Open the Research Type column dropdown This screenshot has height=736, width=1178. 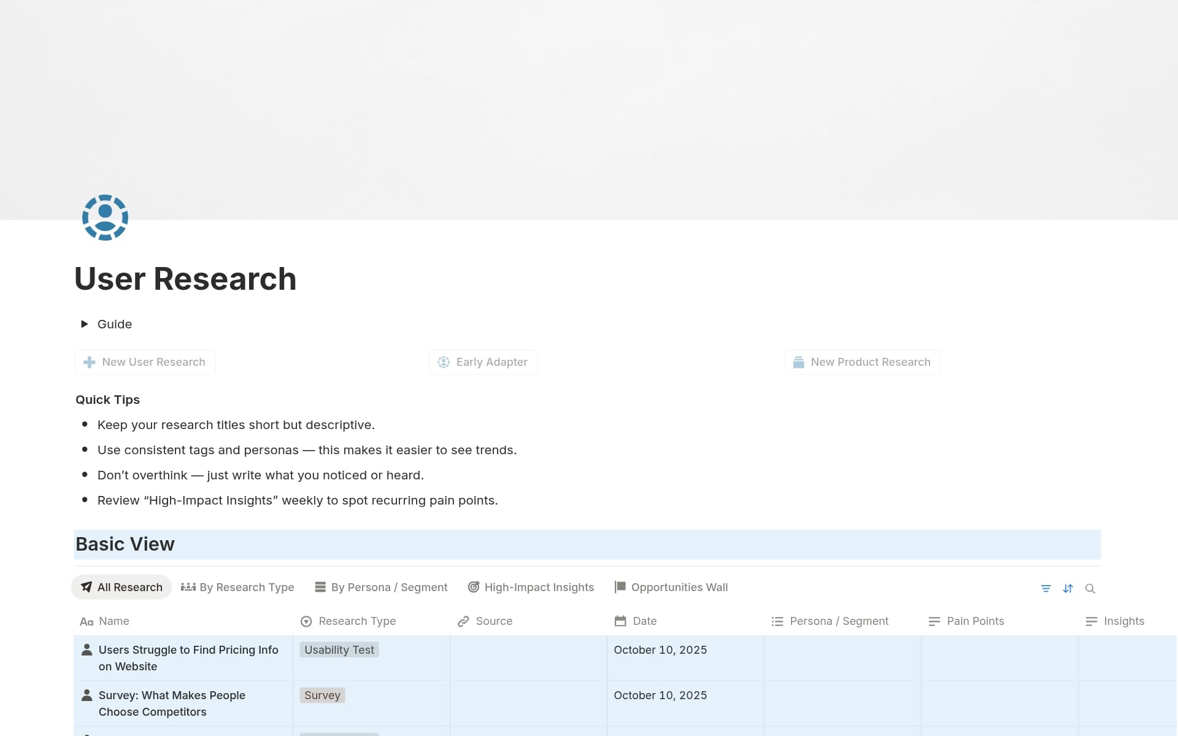306,621
